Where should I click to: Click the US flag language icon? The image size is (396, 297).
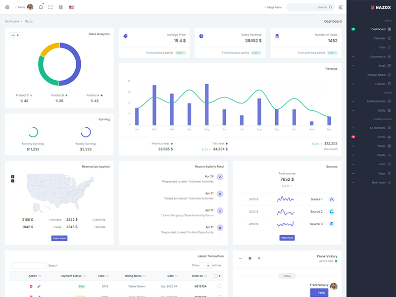coord(71,7)
